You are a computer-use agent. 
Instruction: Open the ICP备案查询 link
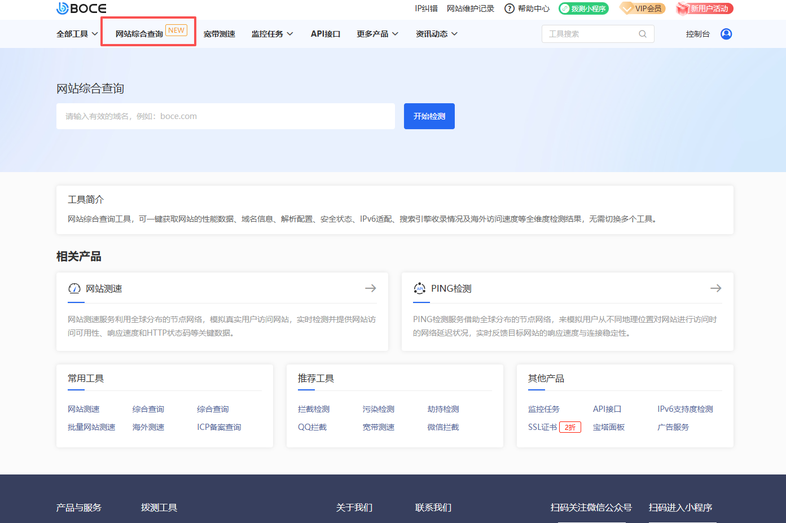(x=219, y=427)
